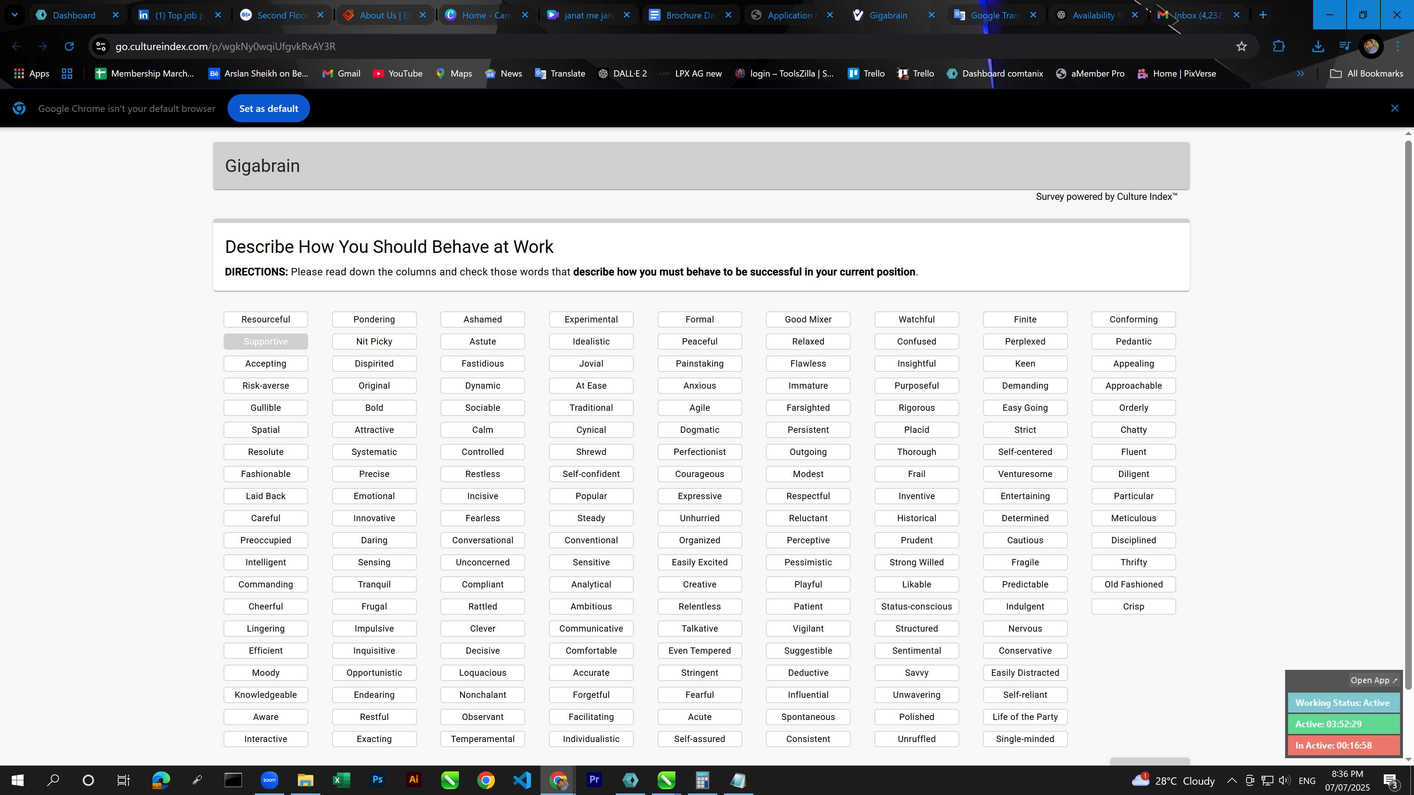Image resolution: width=1414 pixels, height=795 pixels.
Task: Open the Extensions puzzle icon
Action: (x=1278, y=47)
